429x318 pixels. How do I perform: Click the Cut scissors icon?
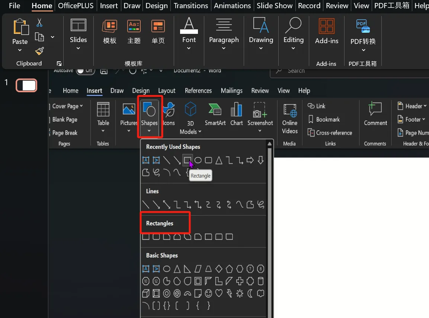click(x=39, y=23)
